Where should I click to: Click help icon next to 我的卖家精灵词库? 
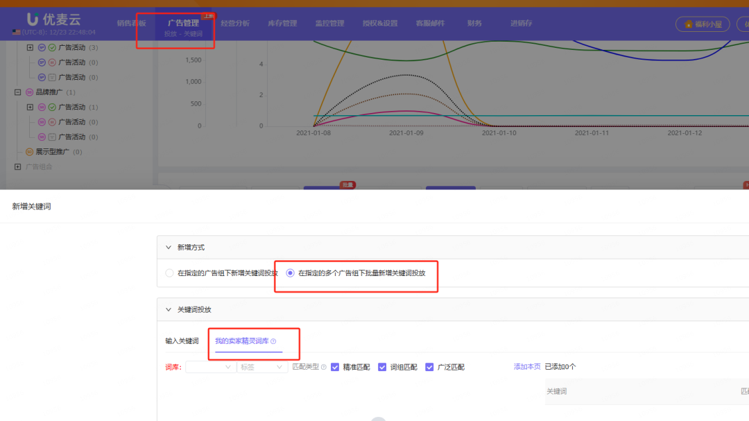pyautogui.click(x=273, y=341)
